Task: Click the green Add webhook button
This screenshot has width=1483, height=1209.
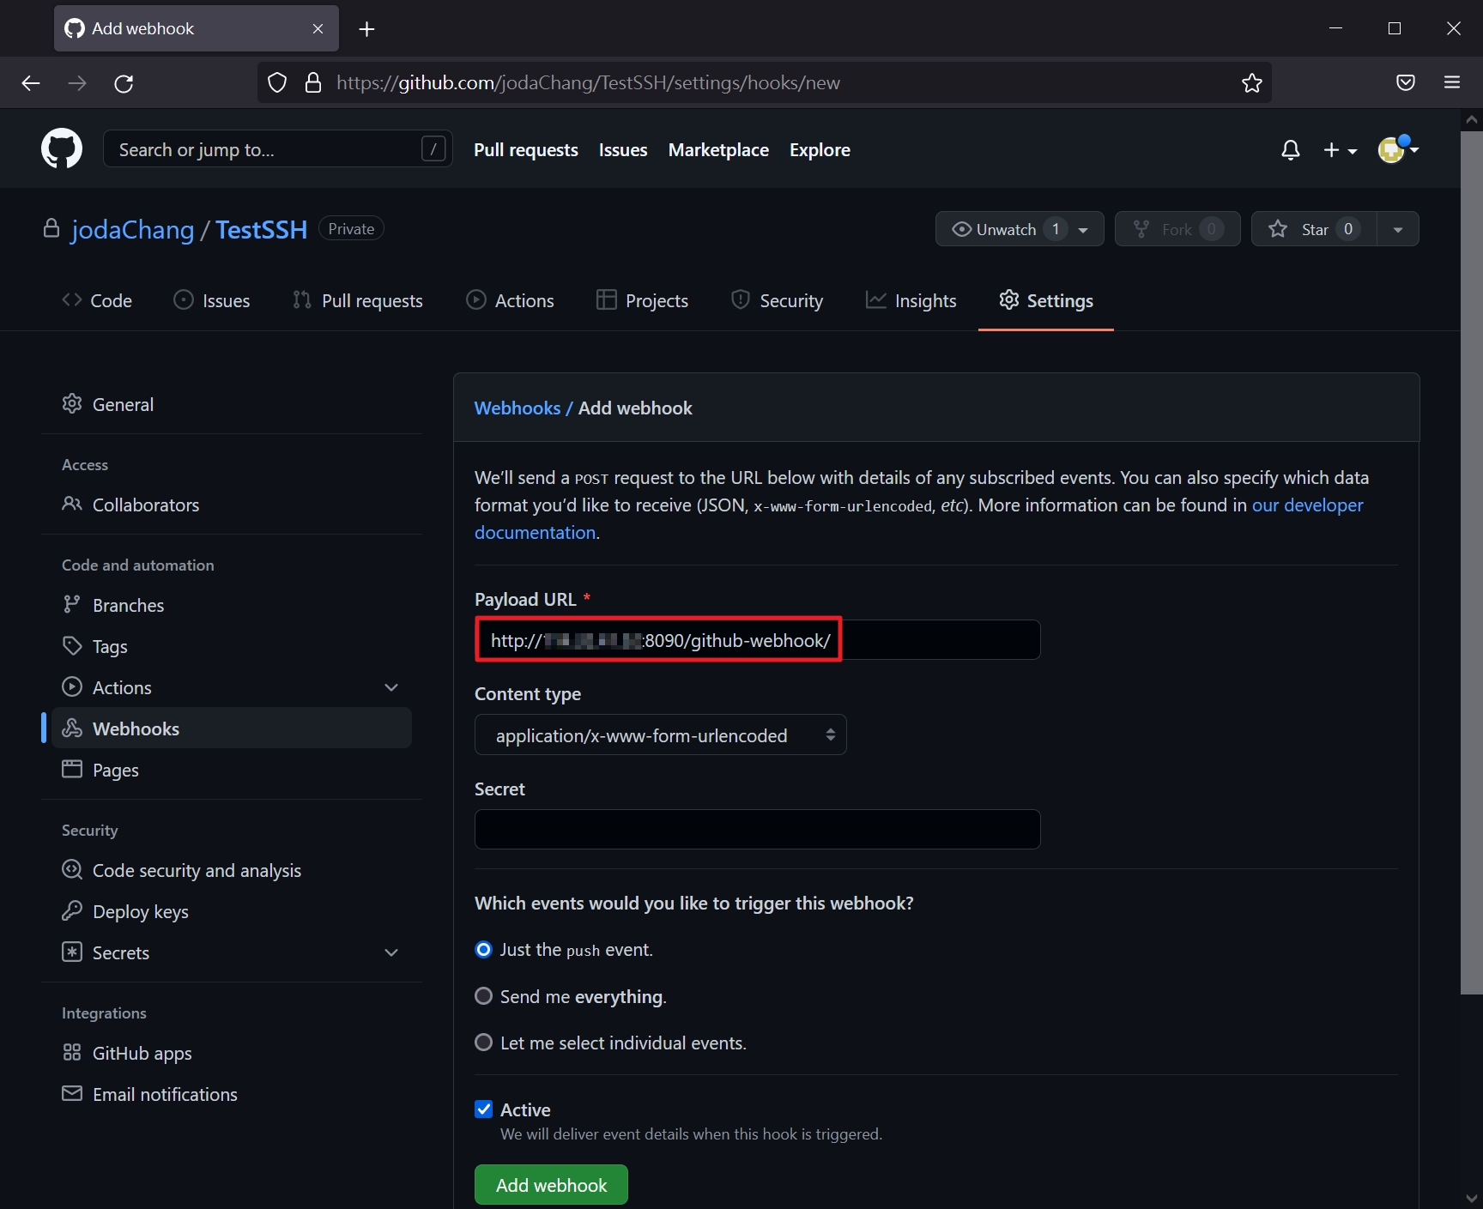Action: (x=551, y=1185)
